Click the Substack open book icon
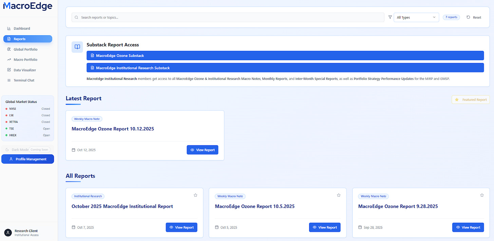 [77, 47]
